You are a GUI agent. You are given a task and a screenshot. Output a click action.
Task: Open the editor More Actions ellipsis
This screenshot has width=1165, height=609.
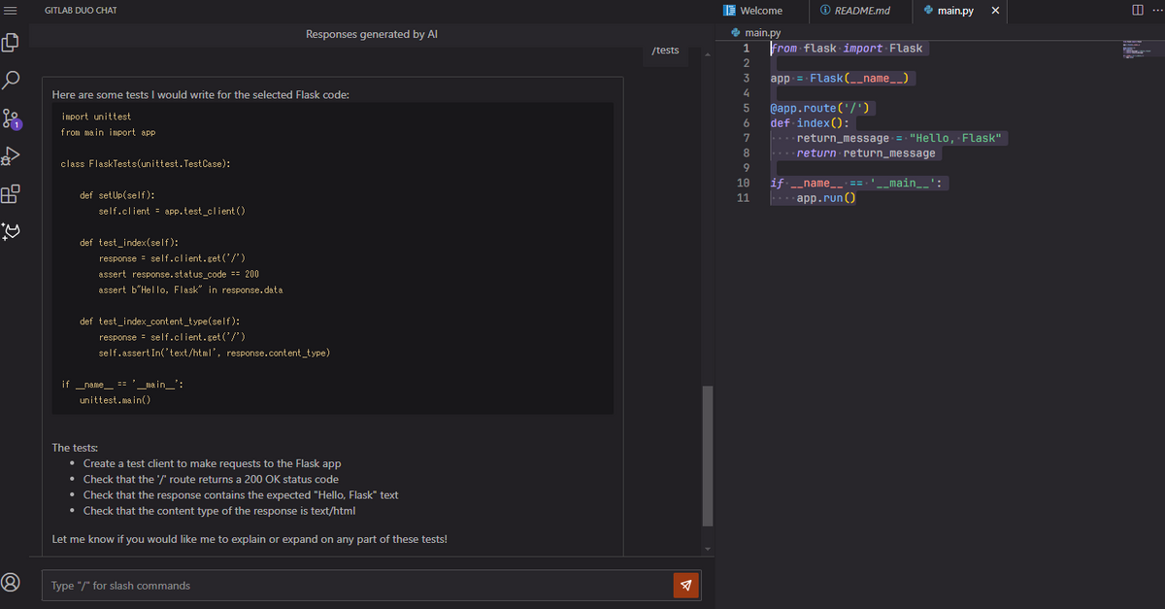[x=1155, y=10]
